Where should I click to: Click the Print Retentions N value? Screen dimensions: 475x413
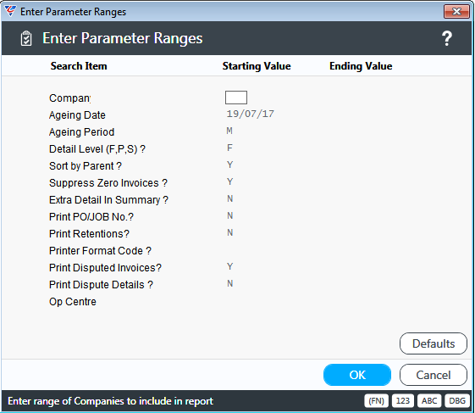click(x=230, y=232)
